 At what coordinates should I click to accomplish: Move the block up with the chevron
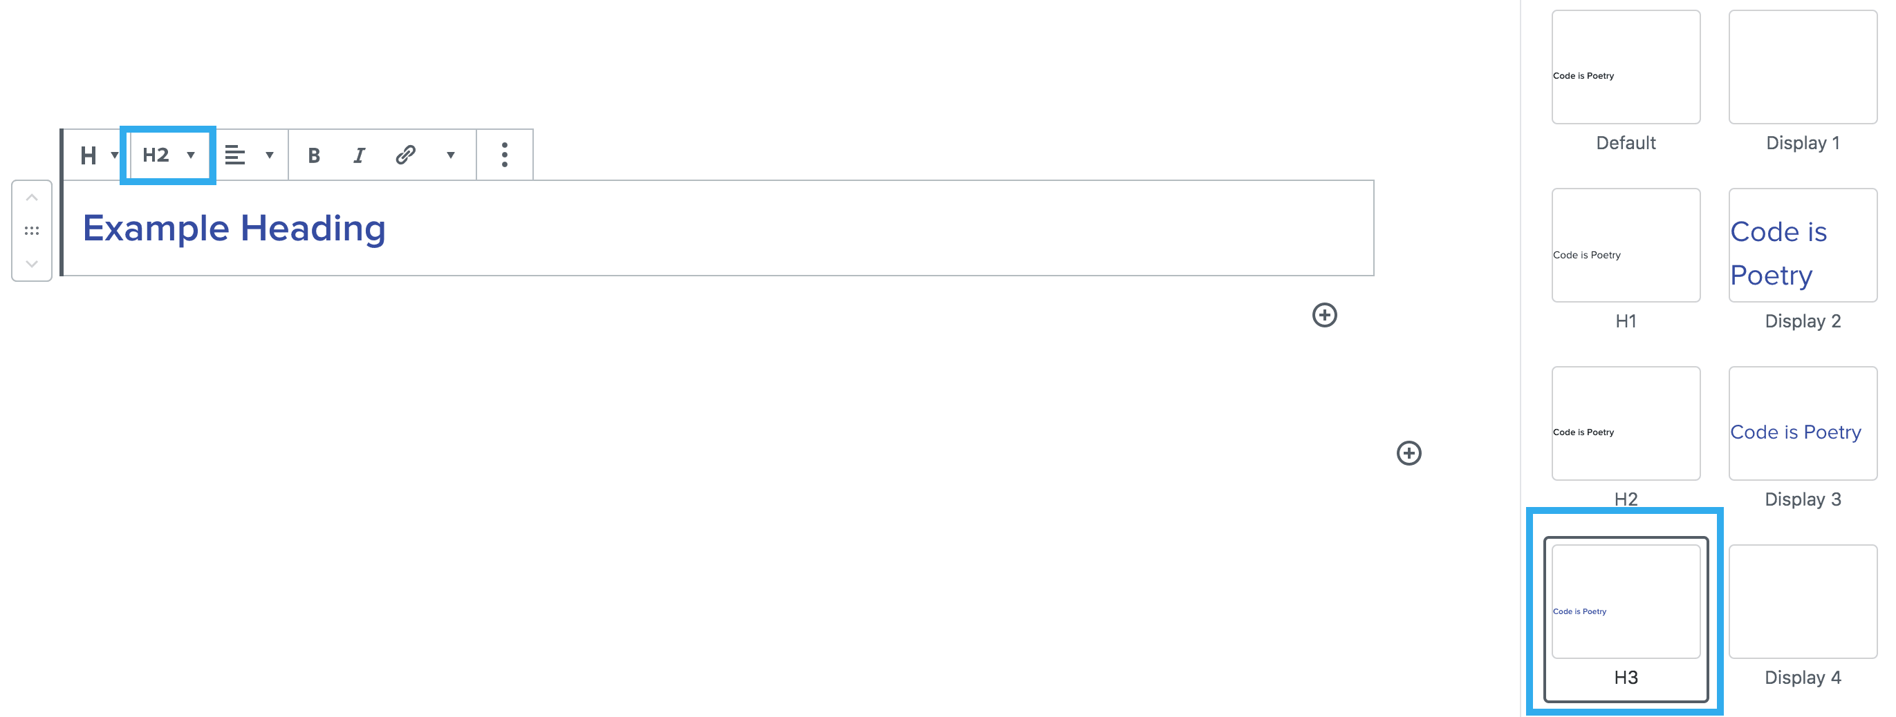point(32,198)
